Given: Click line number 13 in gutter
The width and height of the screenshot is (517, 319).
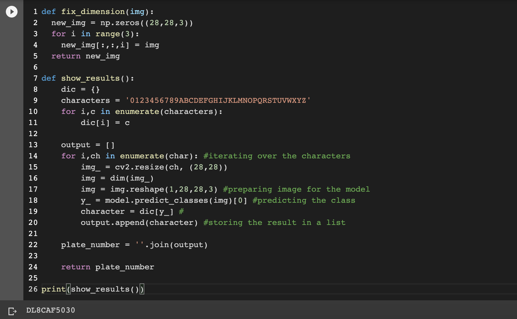Looking at the screenshot, I should (x=33, y=145).
